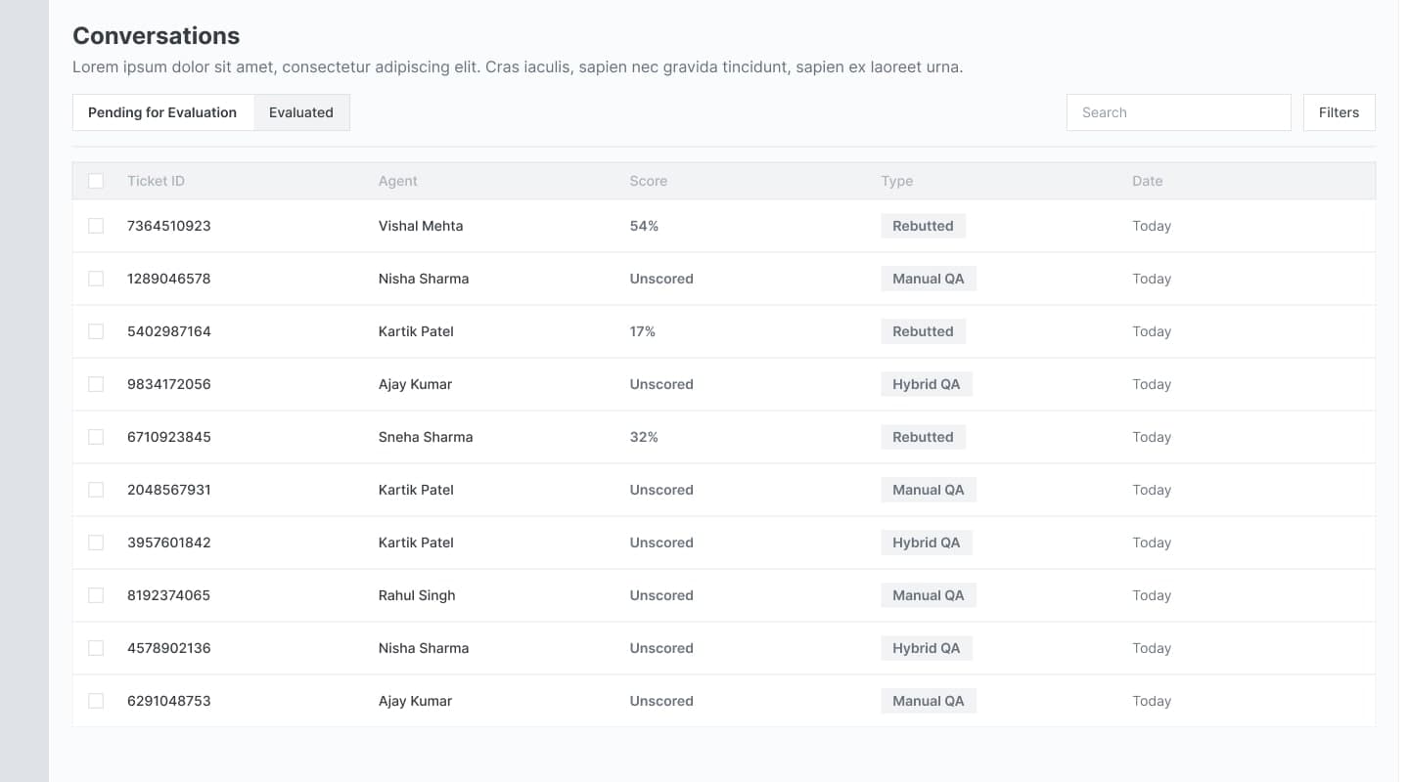Click agent name Rahul Singh
Image resolution: width=1409 pixels, height=782 pixels.
pyautogui.click(x=417, y=595)
